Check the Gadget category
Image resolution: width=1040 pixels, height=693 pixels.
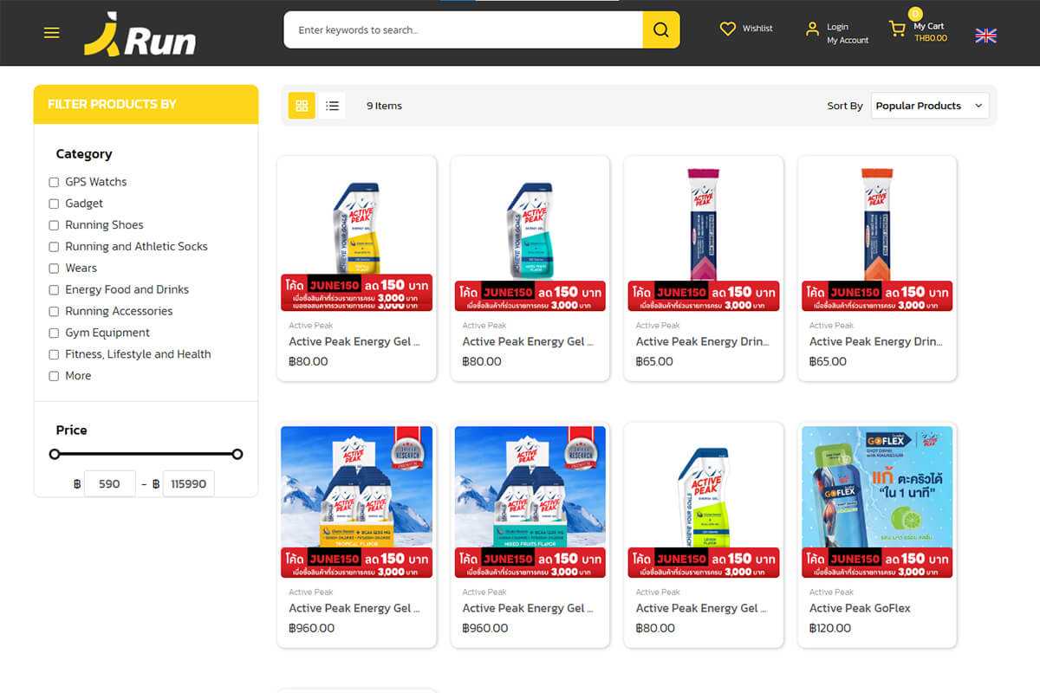click(54, 204)
